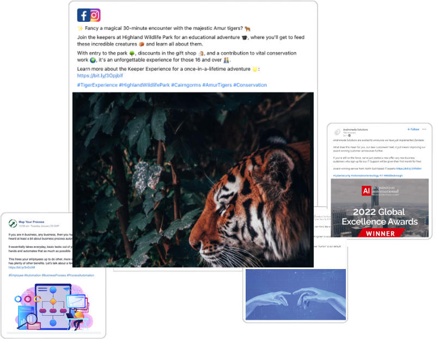Viewport: 439px width, 347px height.
Task: Click the Andromeda Solutions profile avatar
Action: [x=337, y=131]
